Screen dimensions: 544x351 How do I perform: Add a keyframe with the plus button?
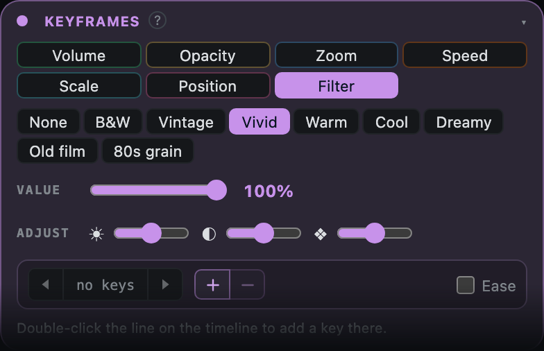tap(212, 284)
